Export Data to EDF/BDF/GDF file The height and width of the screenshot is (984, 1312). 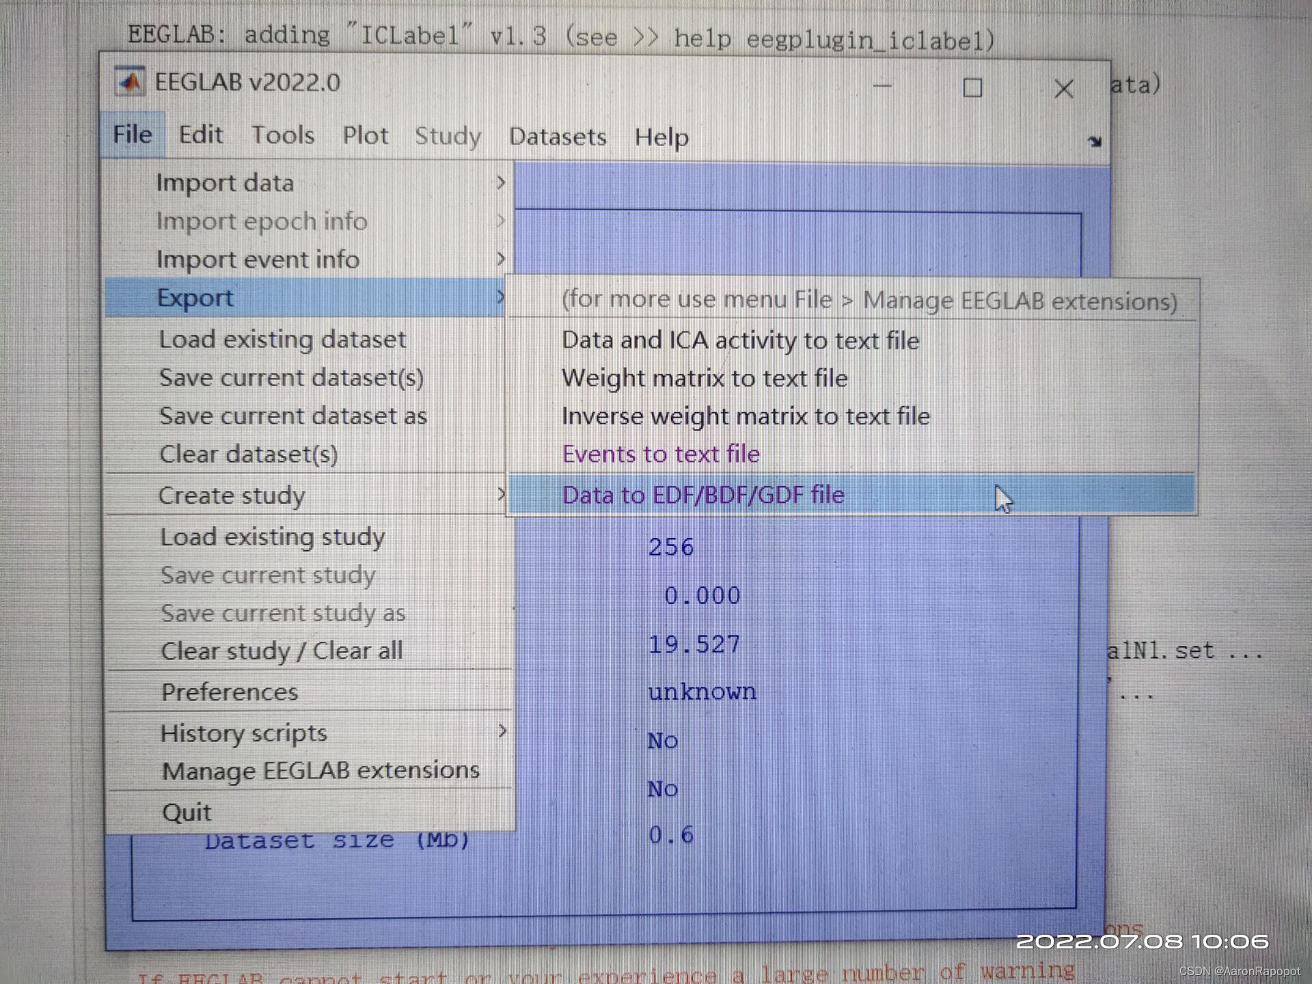852,494
